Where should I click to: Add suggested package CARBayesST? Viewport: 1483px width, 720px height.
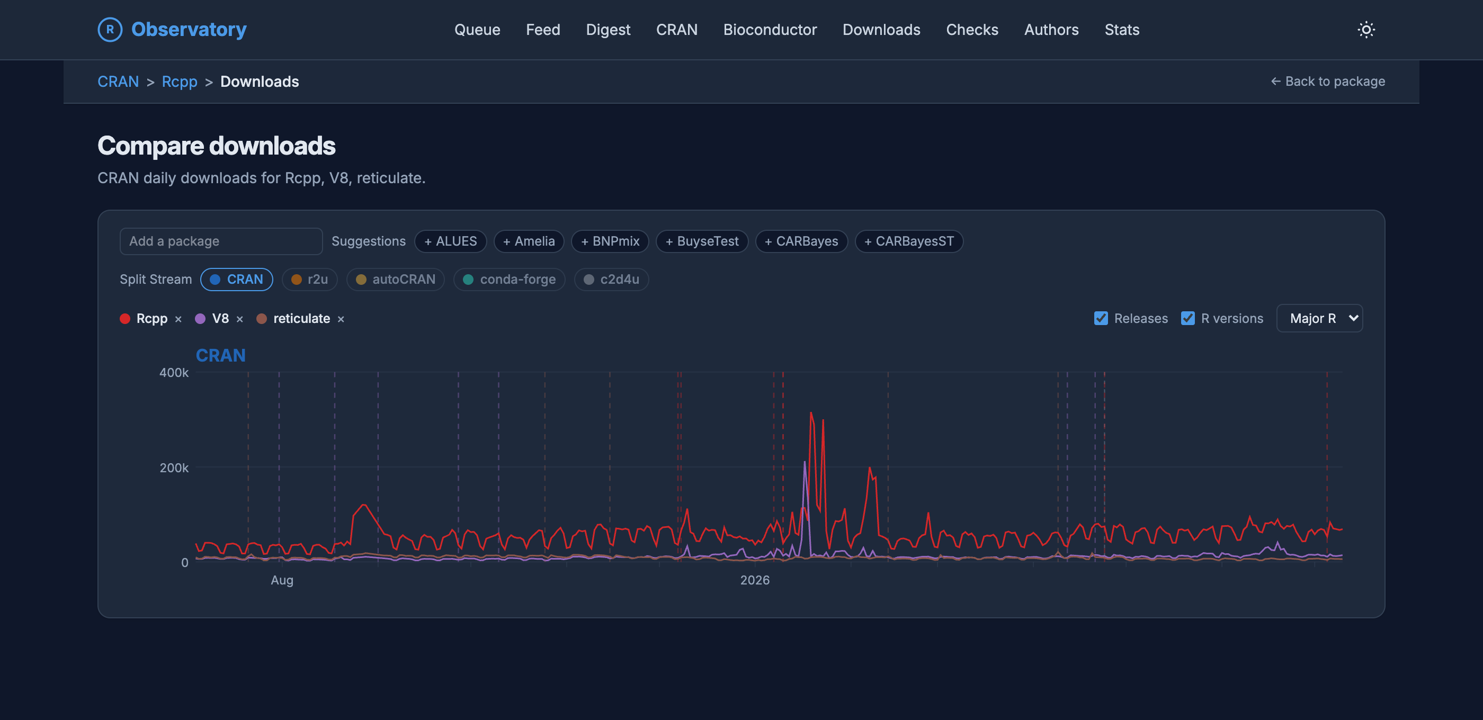point(908,241)
